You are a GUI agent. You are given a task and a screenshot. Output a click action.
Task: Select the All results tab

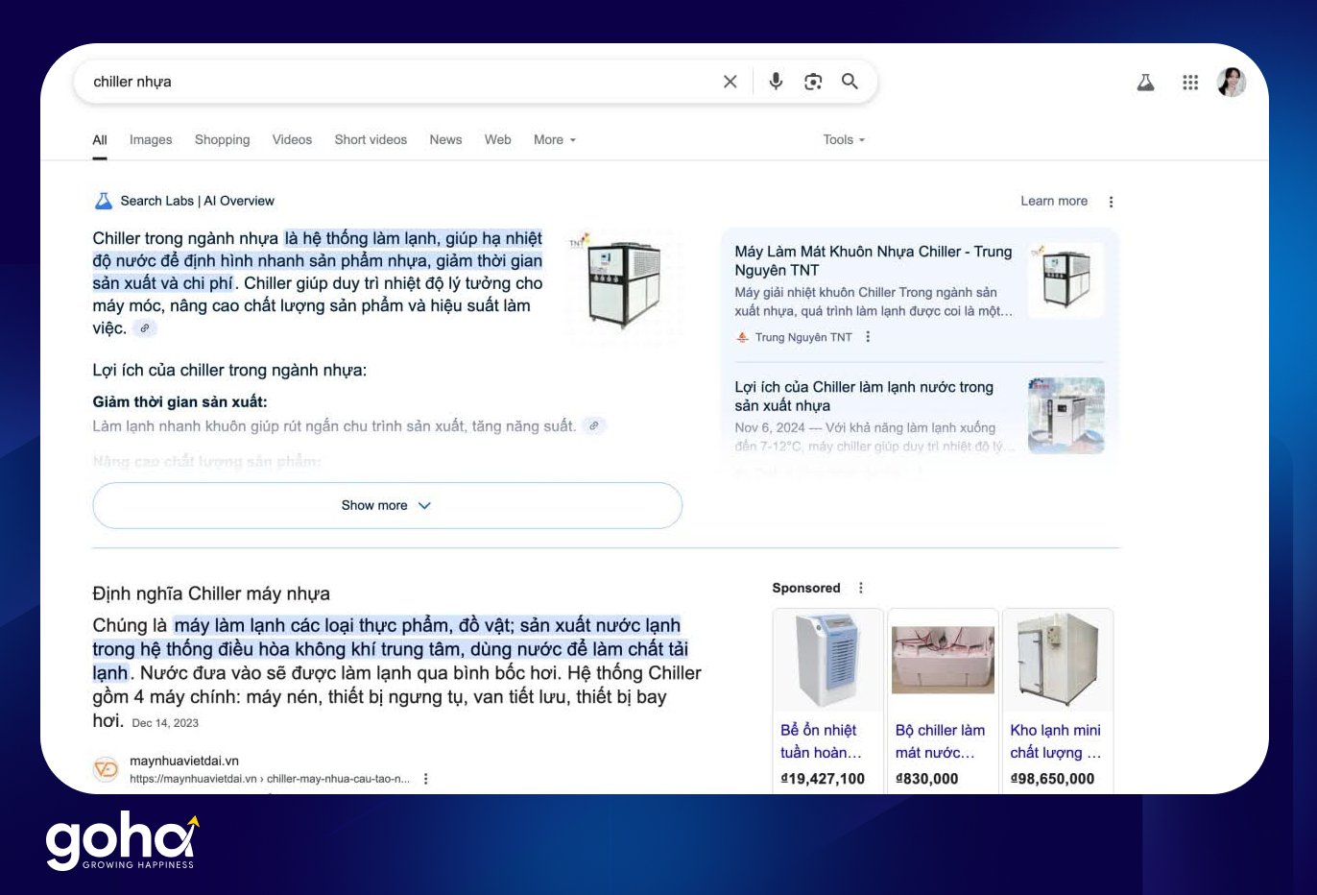[100, 140]
